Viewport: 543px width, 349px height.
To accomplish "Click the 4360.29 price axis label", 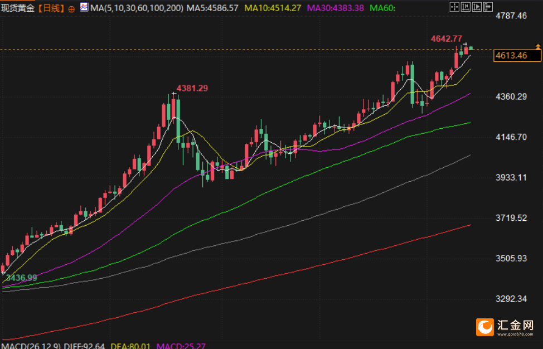I will coord(511,96).
